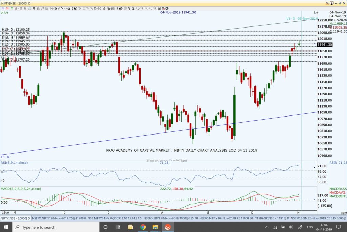Open the dropdown arrow beside first magnifier
This screenshot has width=347, height=232.
click(139, 8)
